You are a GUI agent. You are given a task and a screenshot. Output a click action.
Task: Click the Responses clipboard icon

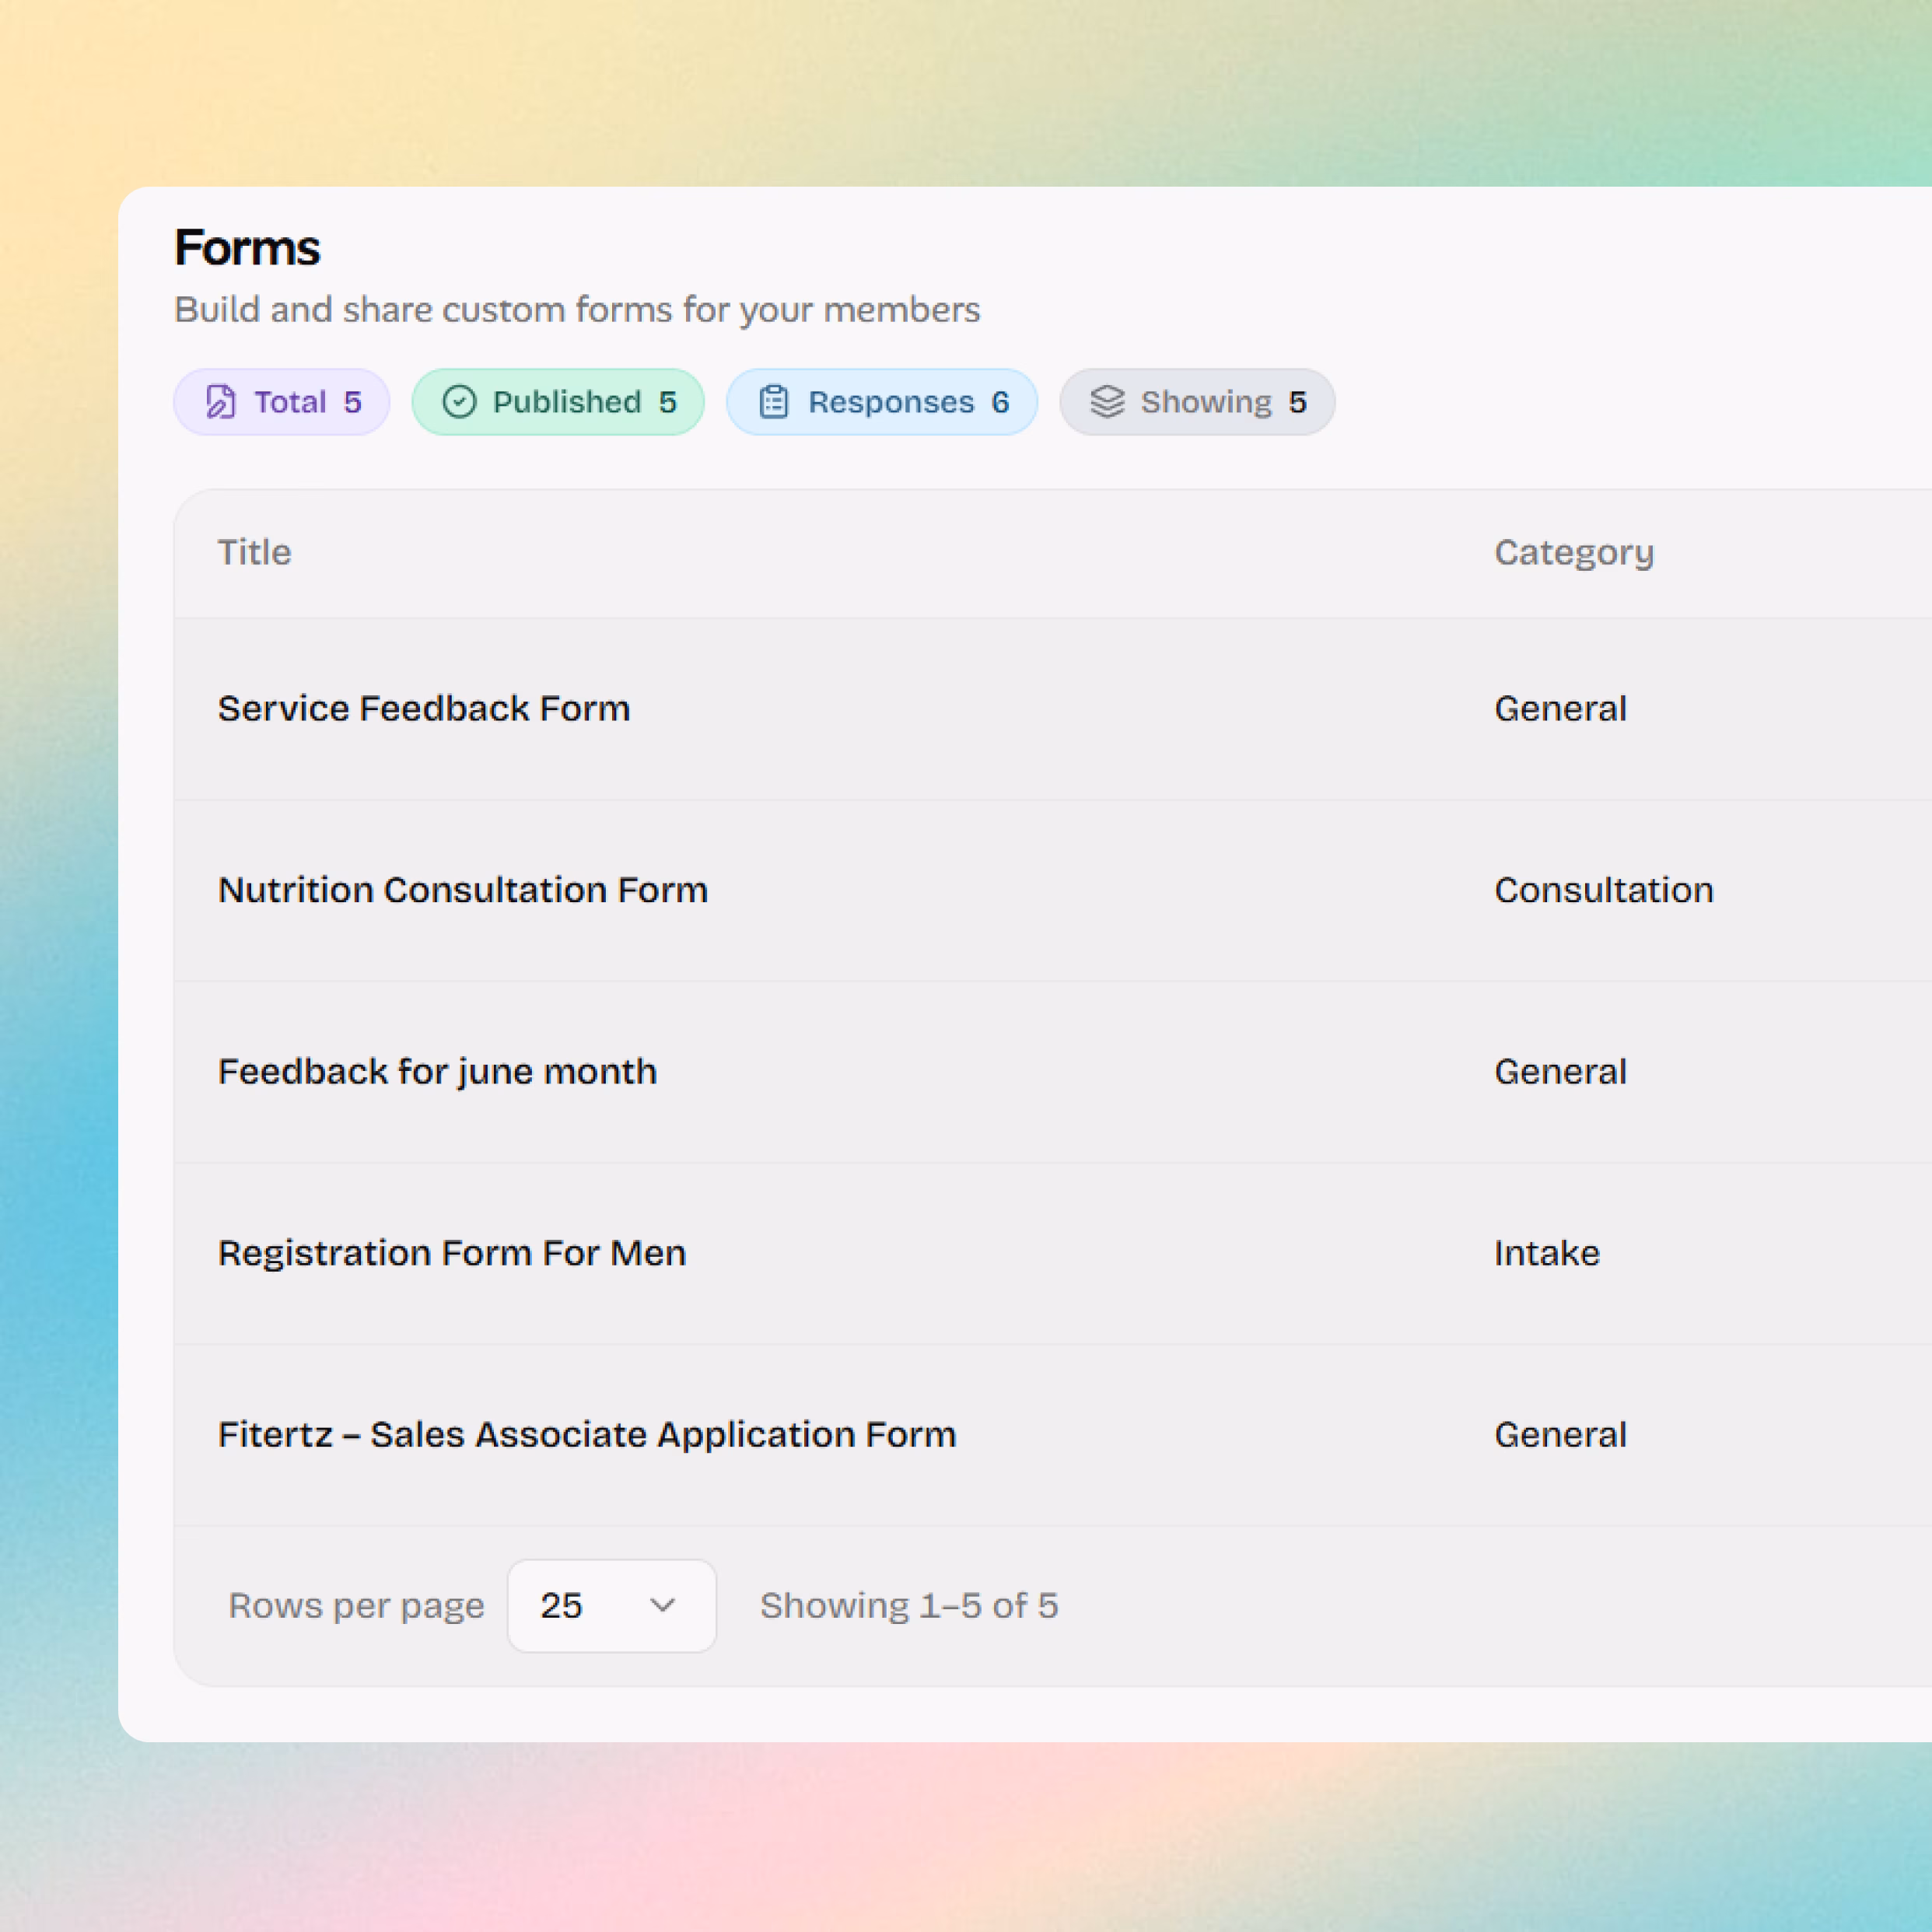774,402
